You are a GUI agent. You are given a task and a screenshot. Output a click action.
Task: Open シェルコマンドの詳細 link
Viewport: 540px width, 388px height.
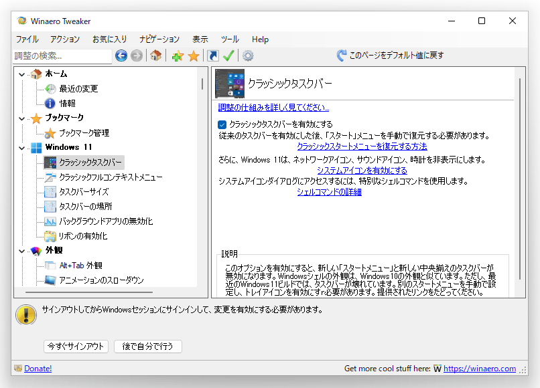[x=329, y=192]
